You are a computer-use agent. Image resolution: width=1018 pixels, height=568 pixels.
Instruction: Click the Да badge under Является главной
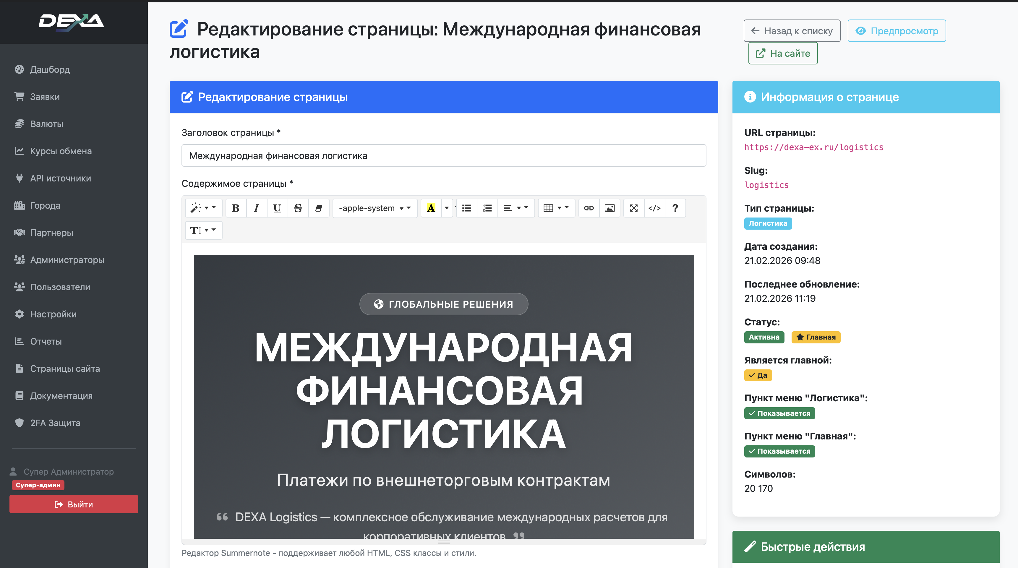tap(758, 375)
